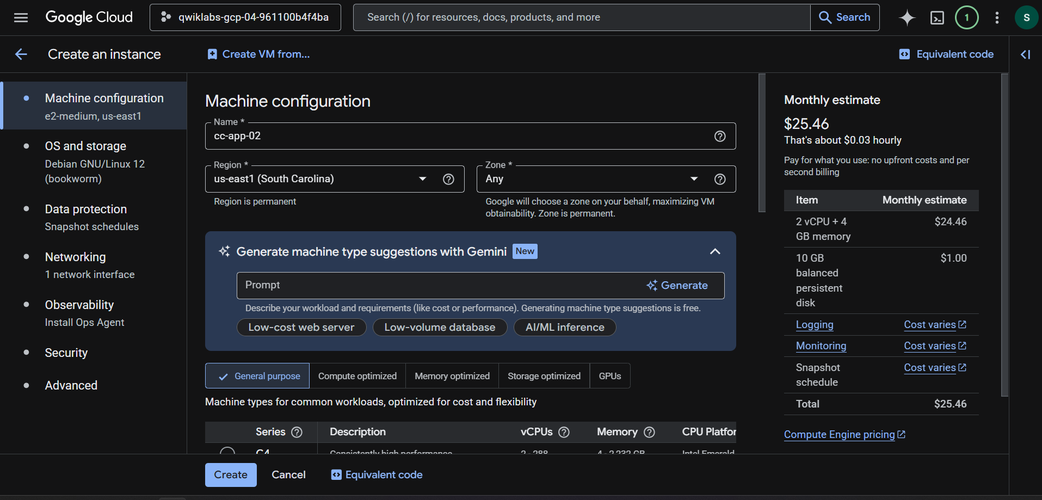This screenshot has height=500, width=1042.
Task: Click the Google Cloud logo
Action: pyautogui.click(x=89, y=17)
